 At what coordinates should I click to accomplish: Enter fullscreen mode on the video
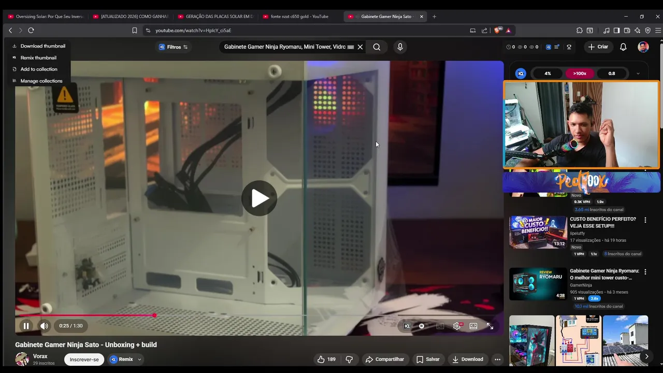(490, 326)
